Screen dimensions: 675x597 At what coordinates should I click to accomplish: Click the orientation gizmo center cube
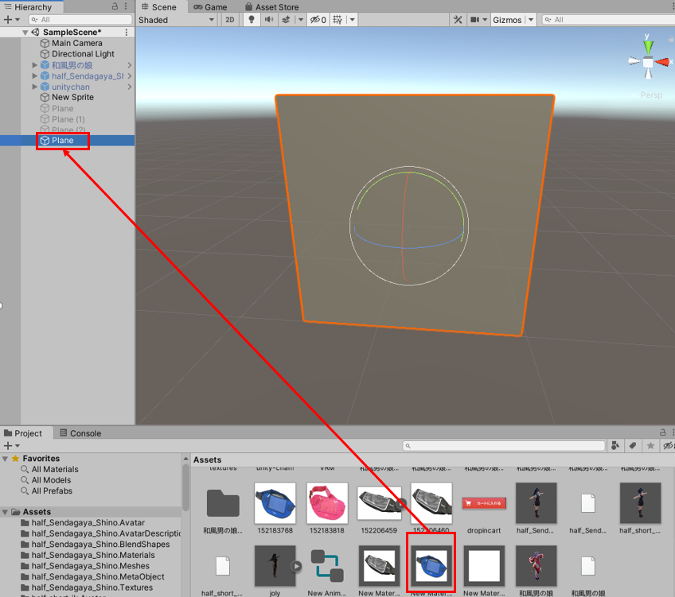[x=648, y=63]
